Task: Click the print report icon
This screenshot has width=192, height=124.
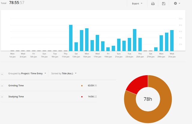Action: 153,4
